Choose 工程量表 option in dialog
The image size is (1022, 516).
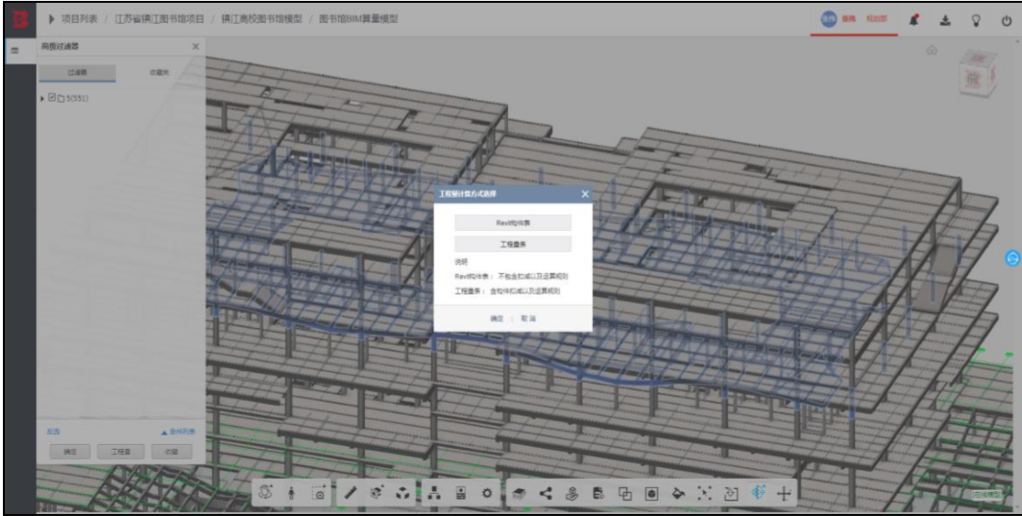point(513,244)
